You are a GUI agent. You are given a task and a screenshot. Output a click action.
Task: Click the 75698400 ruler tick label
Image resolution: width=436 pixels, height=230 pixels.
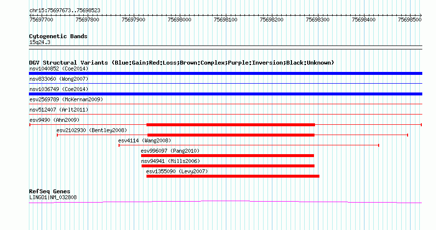(363, 20)
